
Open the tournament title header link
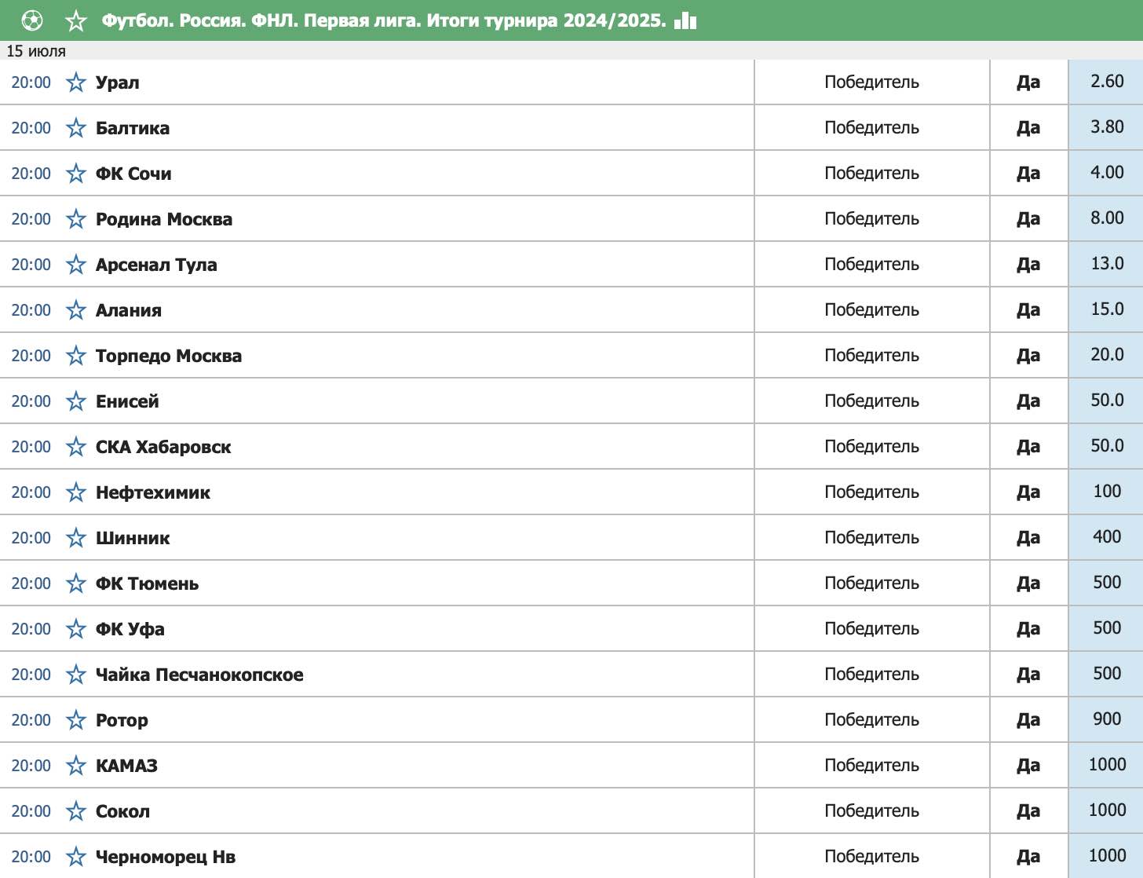(383, 20)
